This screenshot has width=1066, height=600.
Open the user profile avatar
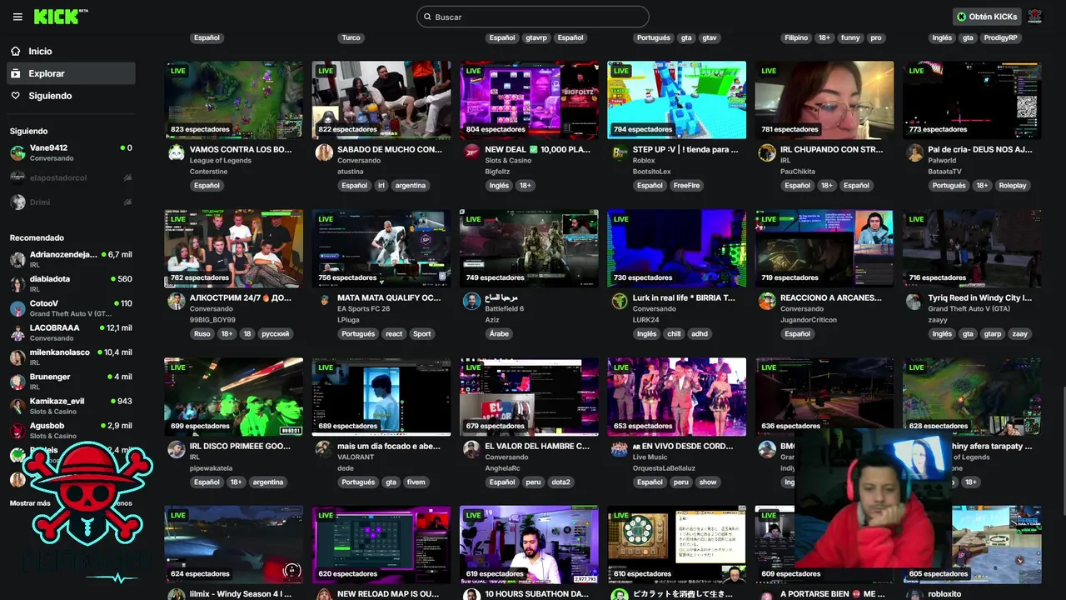tap(1035, 17)
